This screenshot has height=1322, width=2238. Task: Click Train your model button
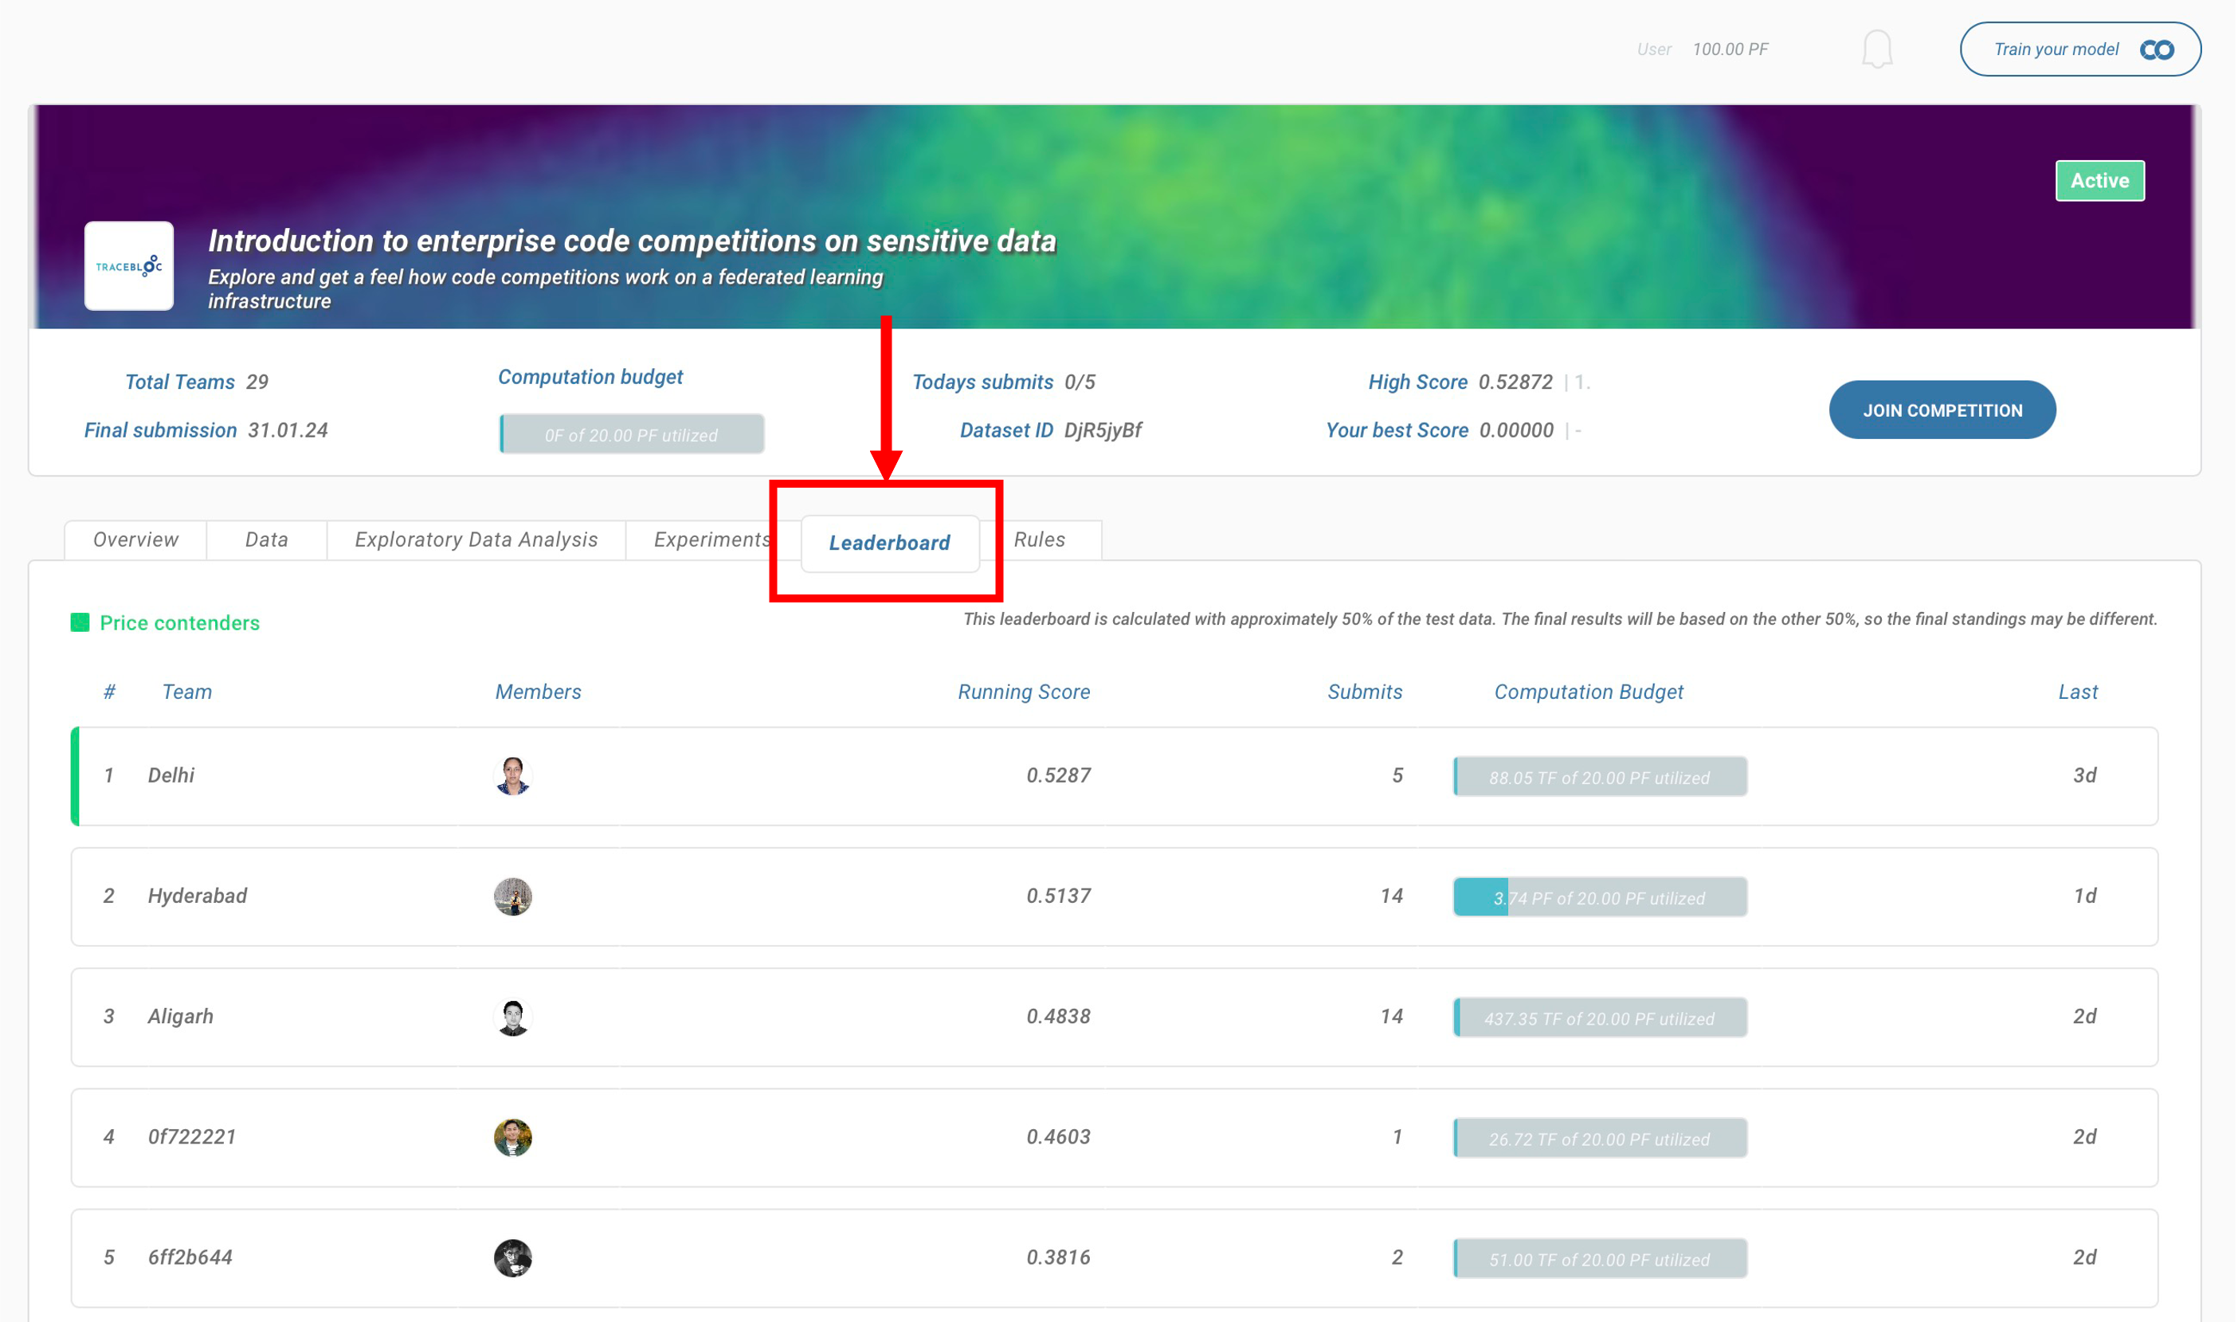pyautogui.click(x=2079, y=49)
